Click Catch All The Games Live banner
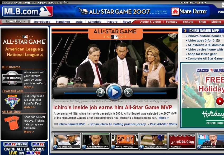This screenshot has width=224, height=155. (x=24, y=151)
